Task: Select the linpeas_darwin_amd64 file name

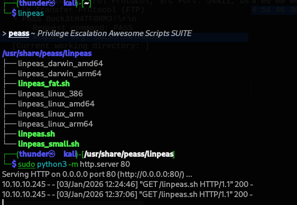Action: (60, 64)
